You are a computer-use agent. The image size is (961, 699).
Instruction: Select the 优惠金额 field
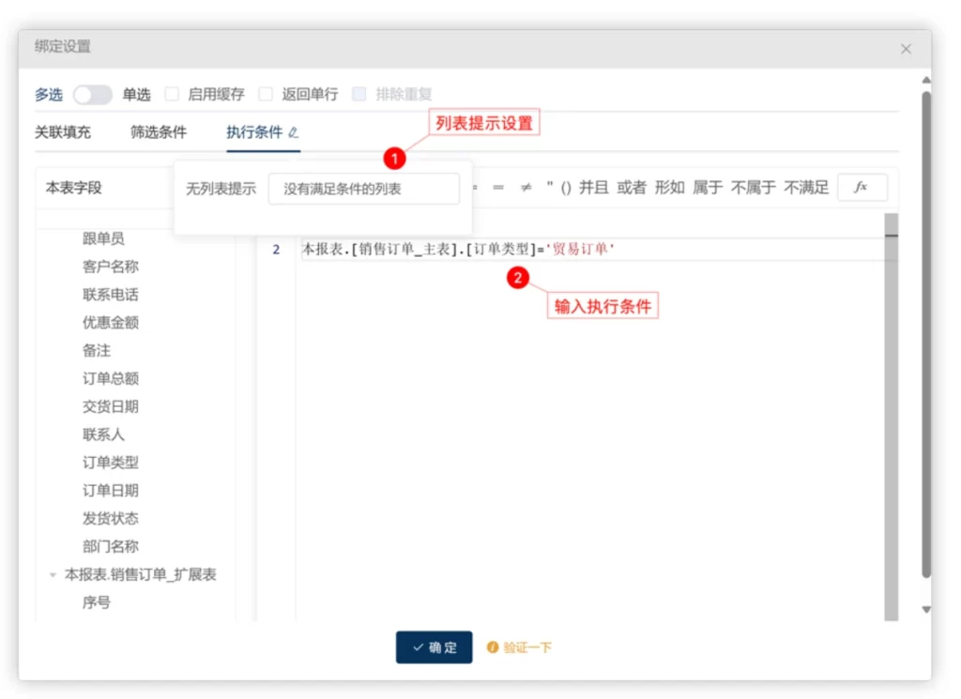click(x=111, y=322)
